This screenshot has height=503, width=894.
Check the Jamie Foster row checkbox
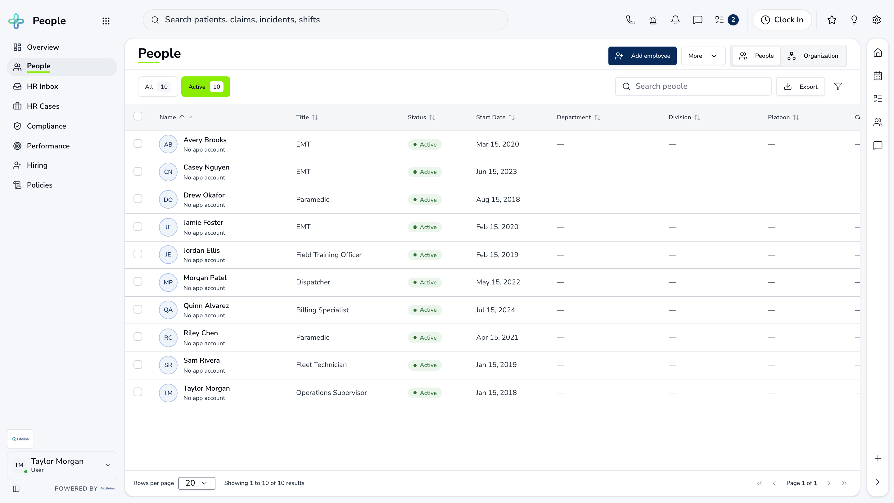click(x=138, y=226)
